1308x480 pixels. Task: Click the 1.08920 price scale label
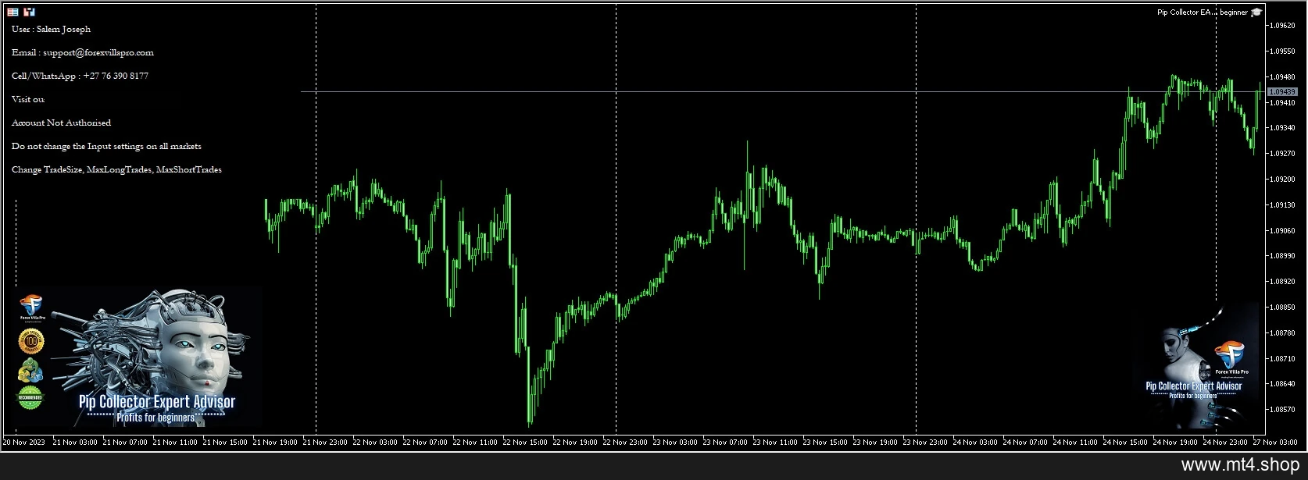1283,282
